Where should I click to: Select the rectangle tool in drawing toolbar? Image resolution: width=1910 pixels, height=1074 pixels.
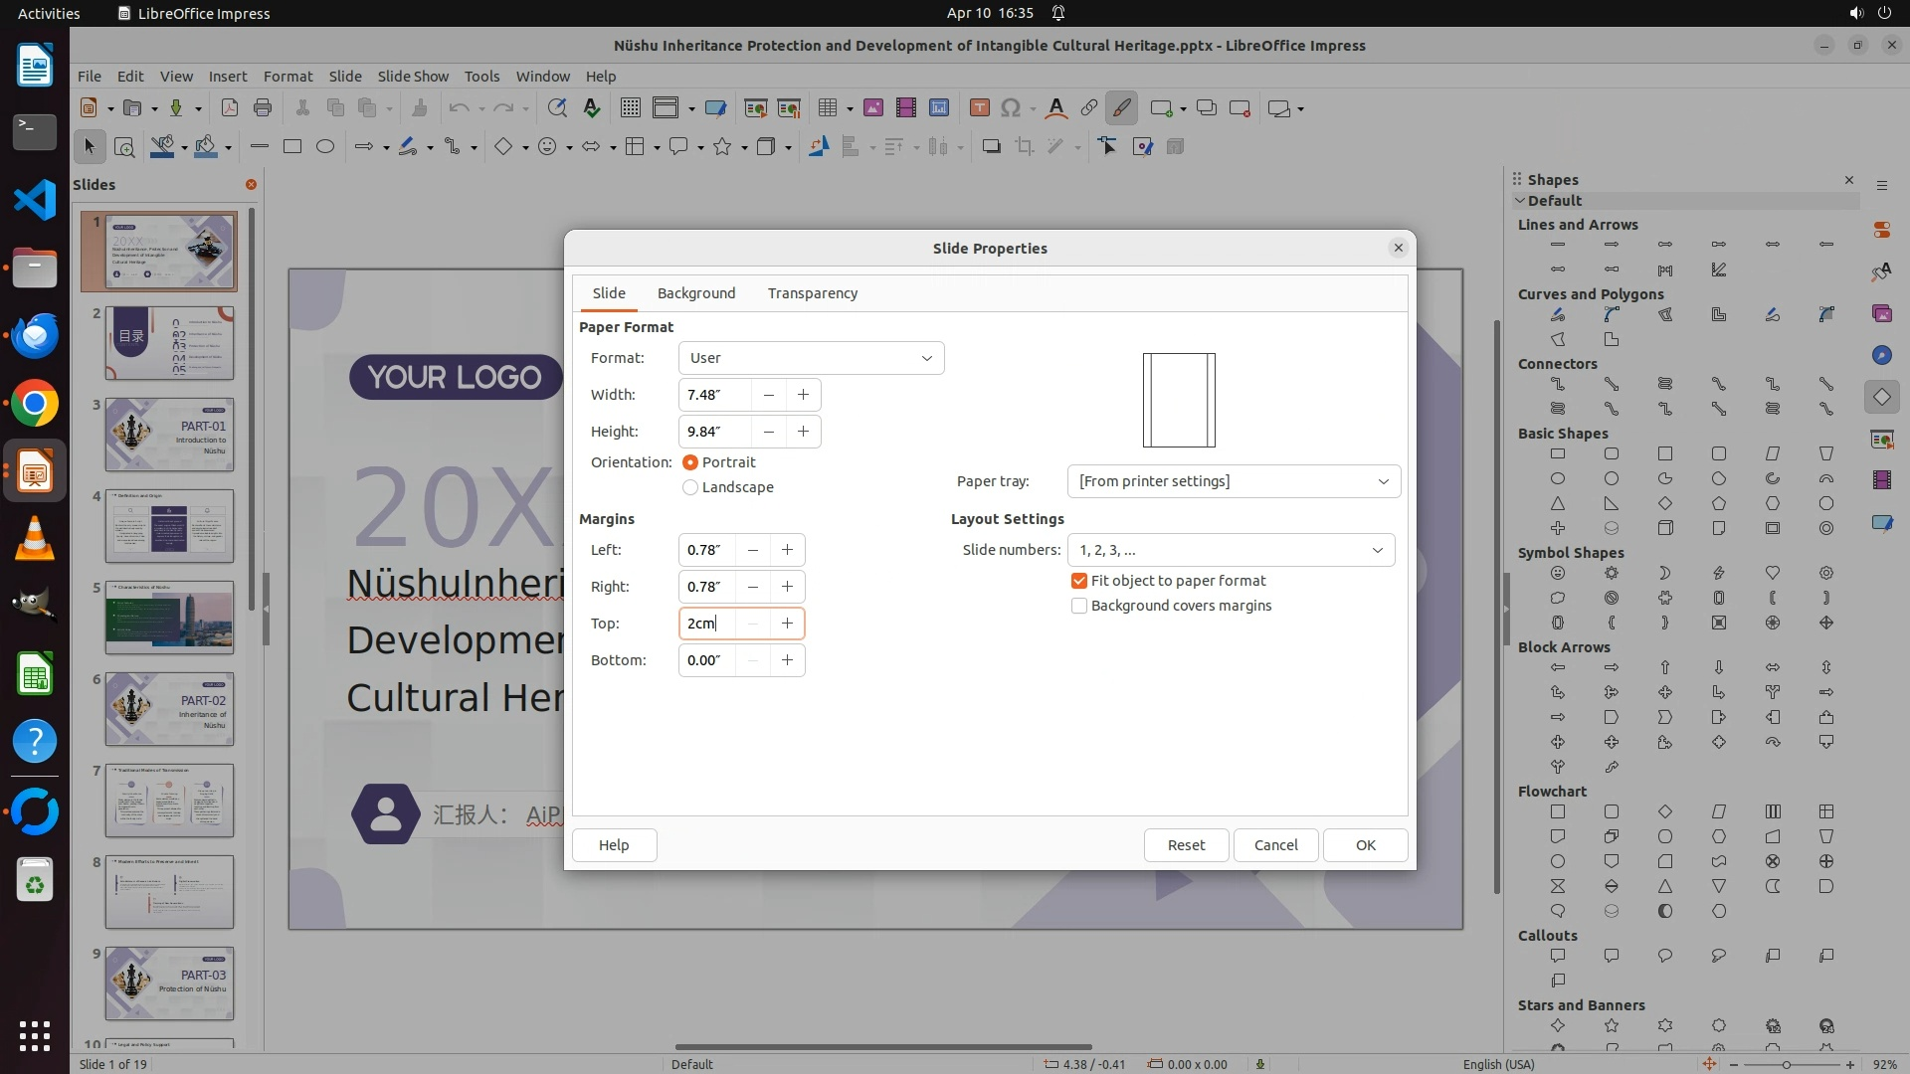(292, 147)
